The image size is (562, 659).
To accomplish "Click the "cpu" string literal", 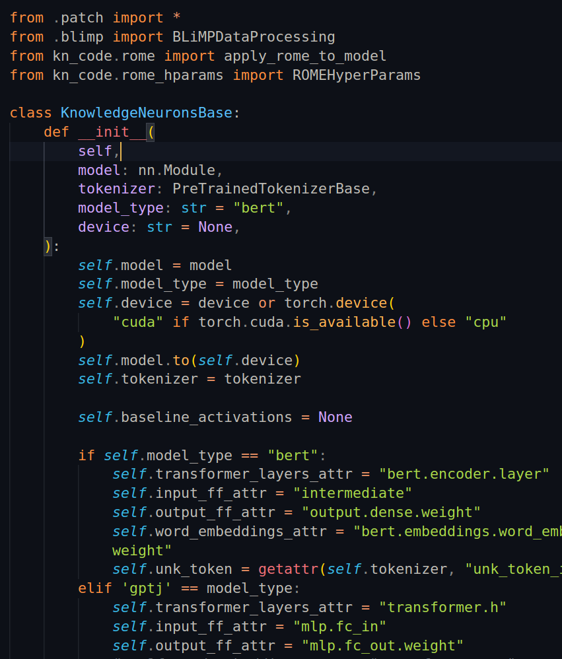I will (x=485, y=322).
